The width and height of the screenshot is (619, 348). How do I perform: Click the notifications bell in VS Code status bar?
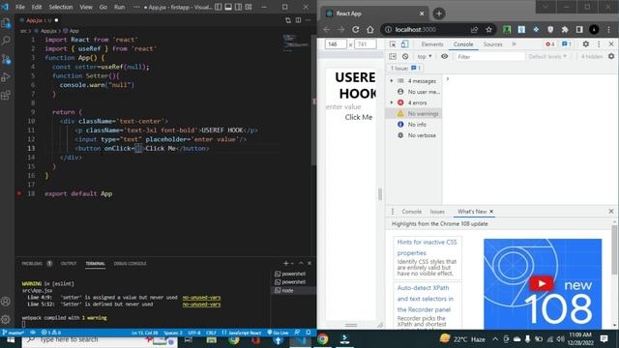(309, 333)
